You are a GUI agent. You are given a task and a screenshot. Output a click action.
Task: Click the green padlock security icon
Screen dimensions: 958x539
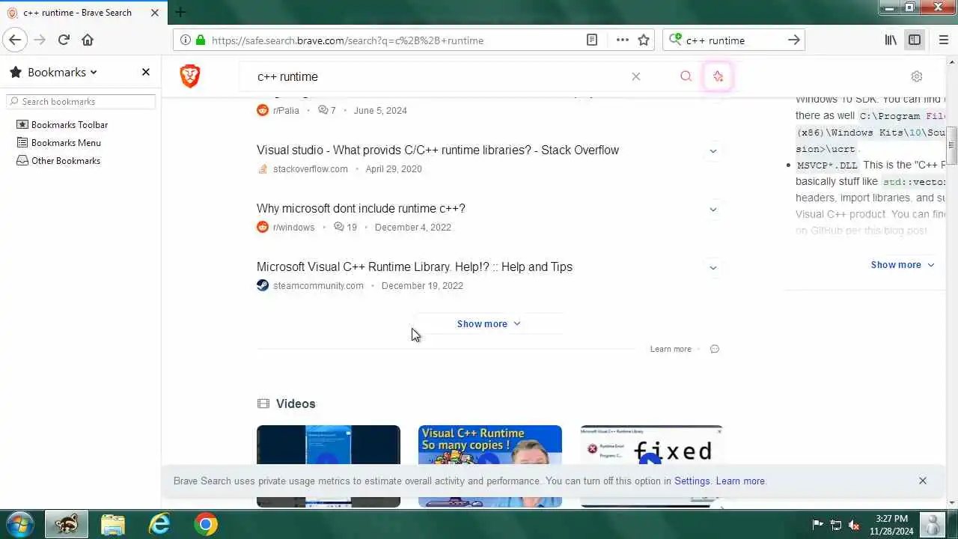point(200,40)
